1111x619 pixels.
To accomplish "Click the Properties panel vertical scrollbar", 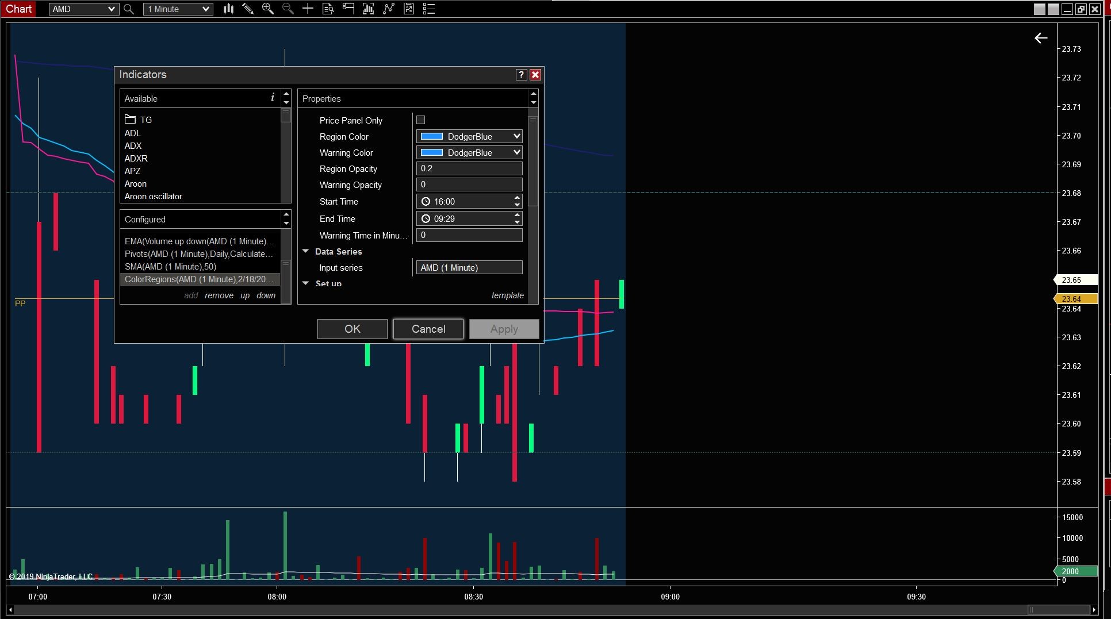I will [533, 161].
